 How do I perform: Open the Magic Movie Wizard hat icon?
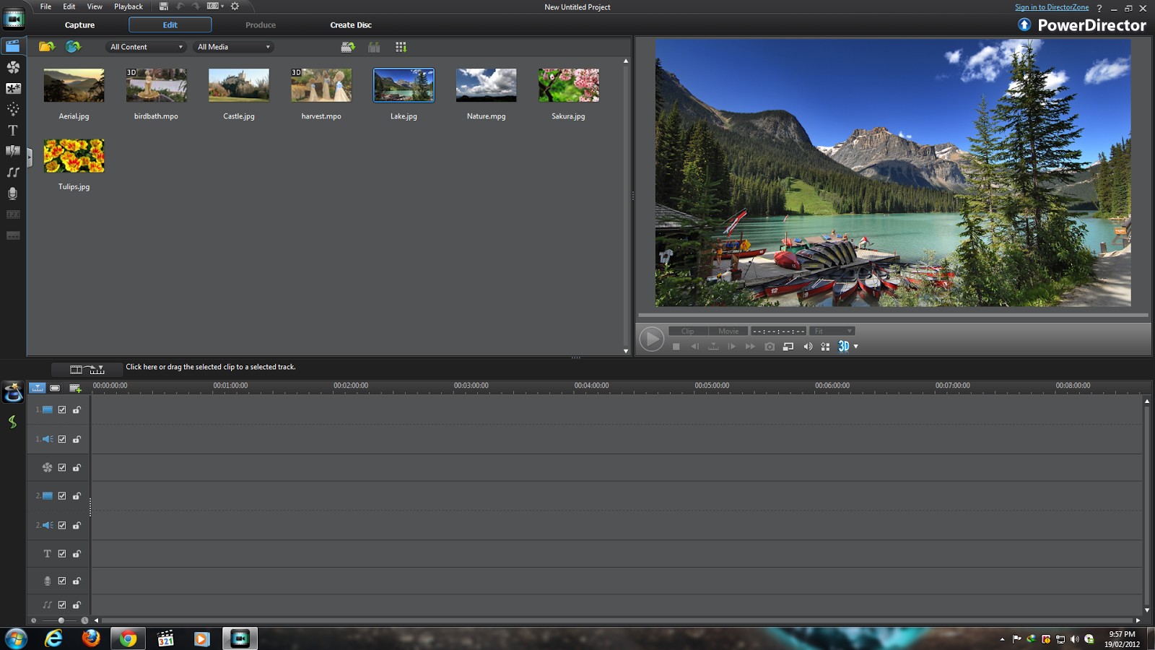click(x=13, y=392)
